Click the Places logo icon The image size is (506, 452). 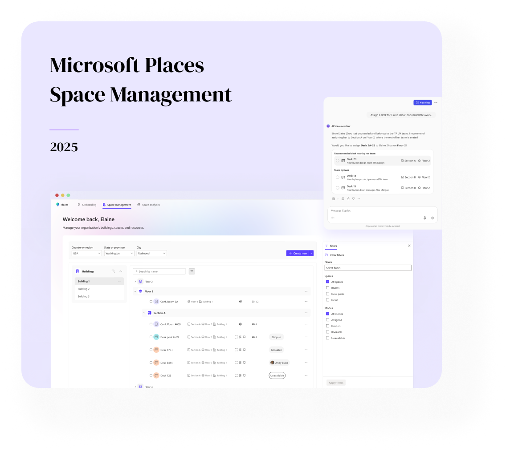pyautogui.click(x=58, y=205)
